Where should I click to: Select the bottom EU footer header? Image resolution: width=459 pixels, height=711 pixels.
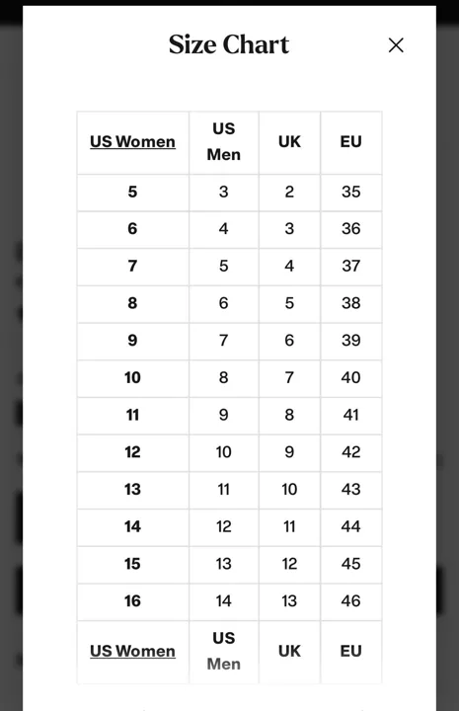click(x=351, y=652)
